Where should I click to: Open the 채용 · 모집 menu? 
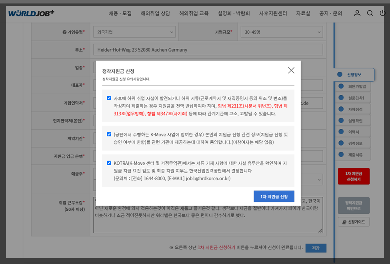coord(120,14)
